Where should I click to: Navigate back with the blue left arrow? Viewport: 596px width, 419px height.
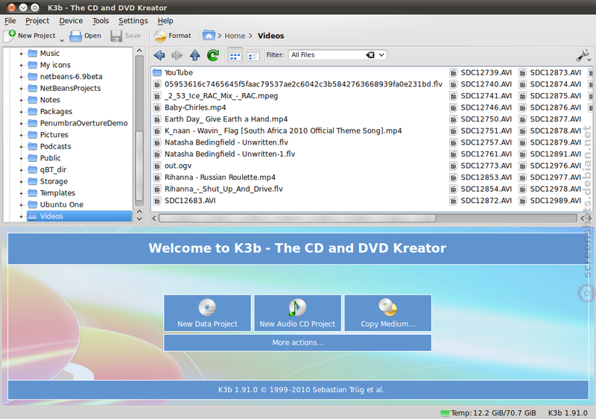click(159, 55)
